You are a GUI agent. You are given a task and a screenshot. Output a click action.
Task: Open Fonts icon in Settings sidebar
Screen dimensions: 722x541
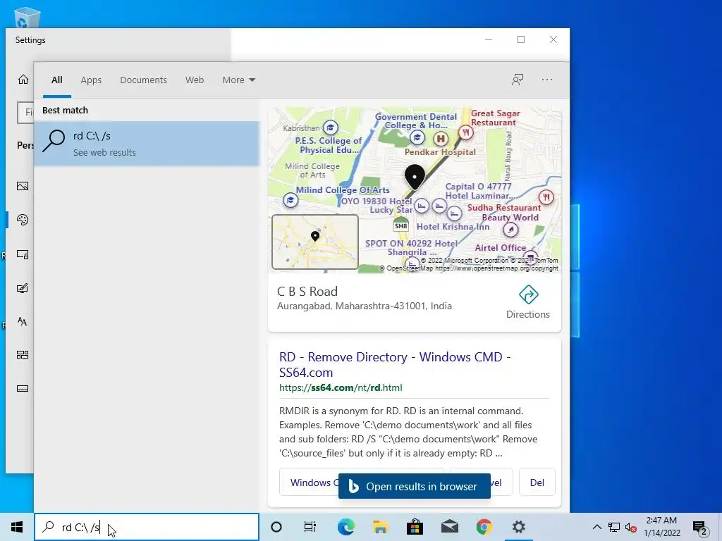tap(23, 321)
